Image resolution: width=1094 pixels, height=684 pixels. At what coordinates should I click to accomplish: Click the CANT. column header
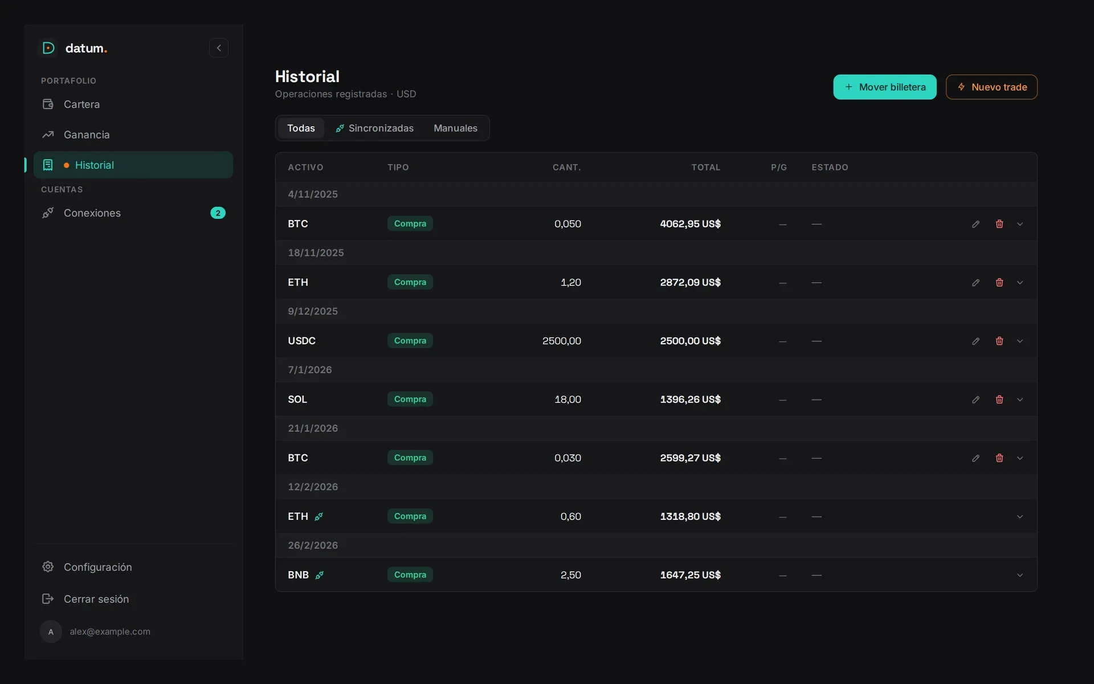pyautogui.click(x=566, y=167)
